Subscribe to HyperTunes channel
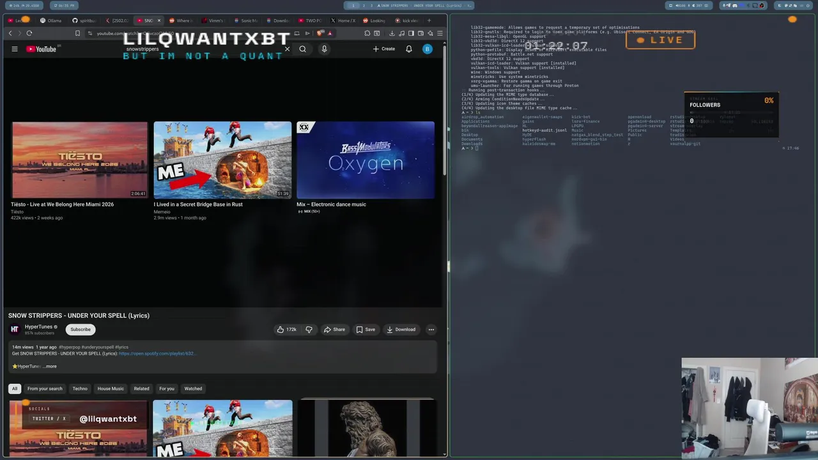 pos(81,330)
